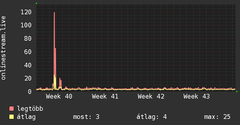Click the Week 40 axis label
The width and height of the screenshot is (240, 125).
pyautogui.click(x=59, y=97)
